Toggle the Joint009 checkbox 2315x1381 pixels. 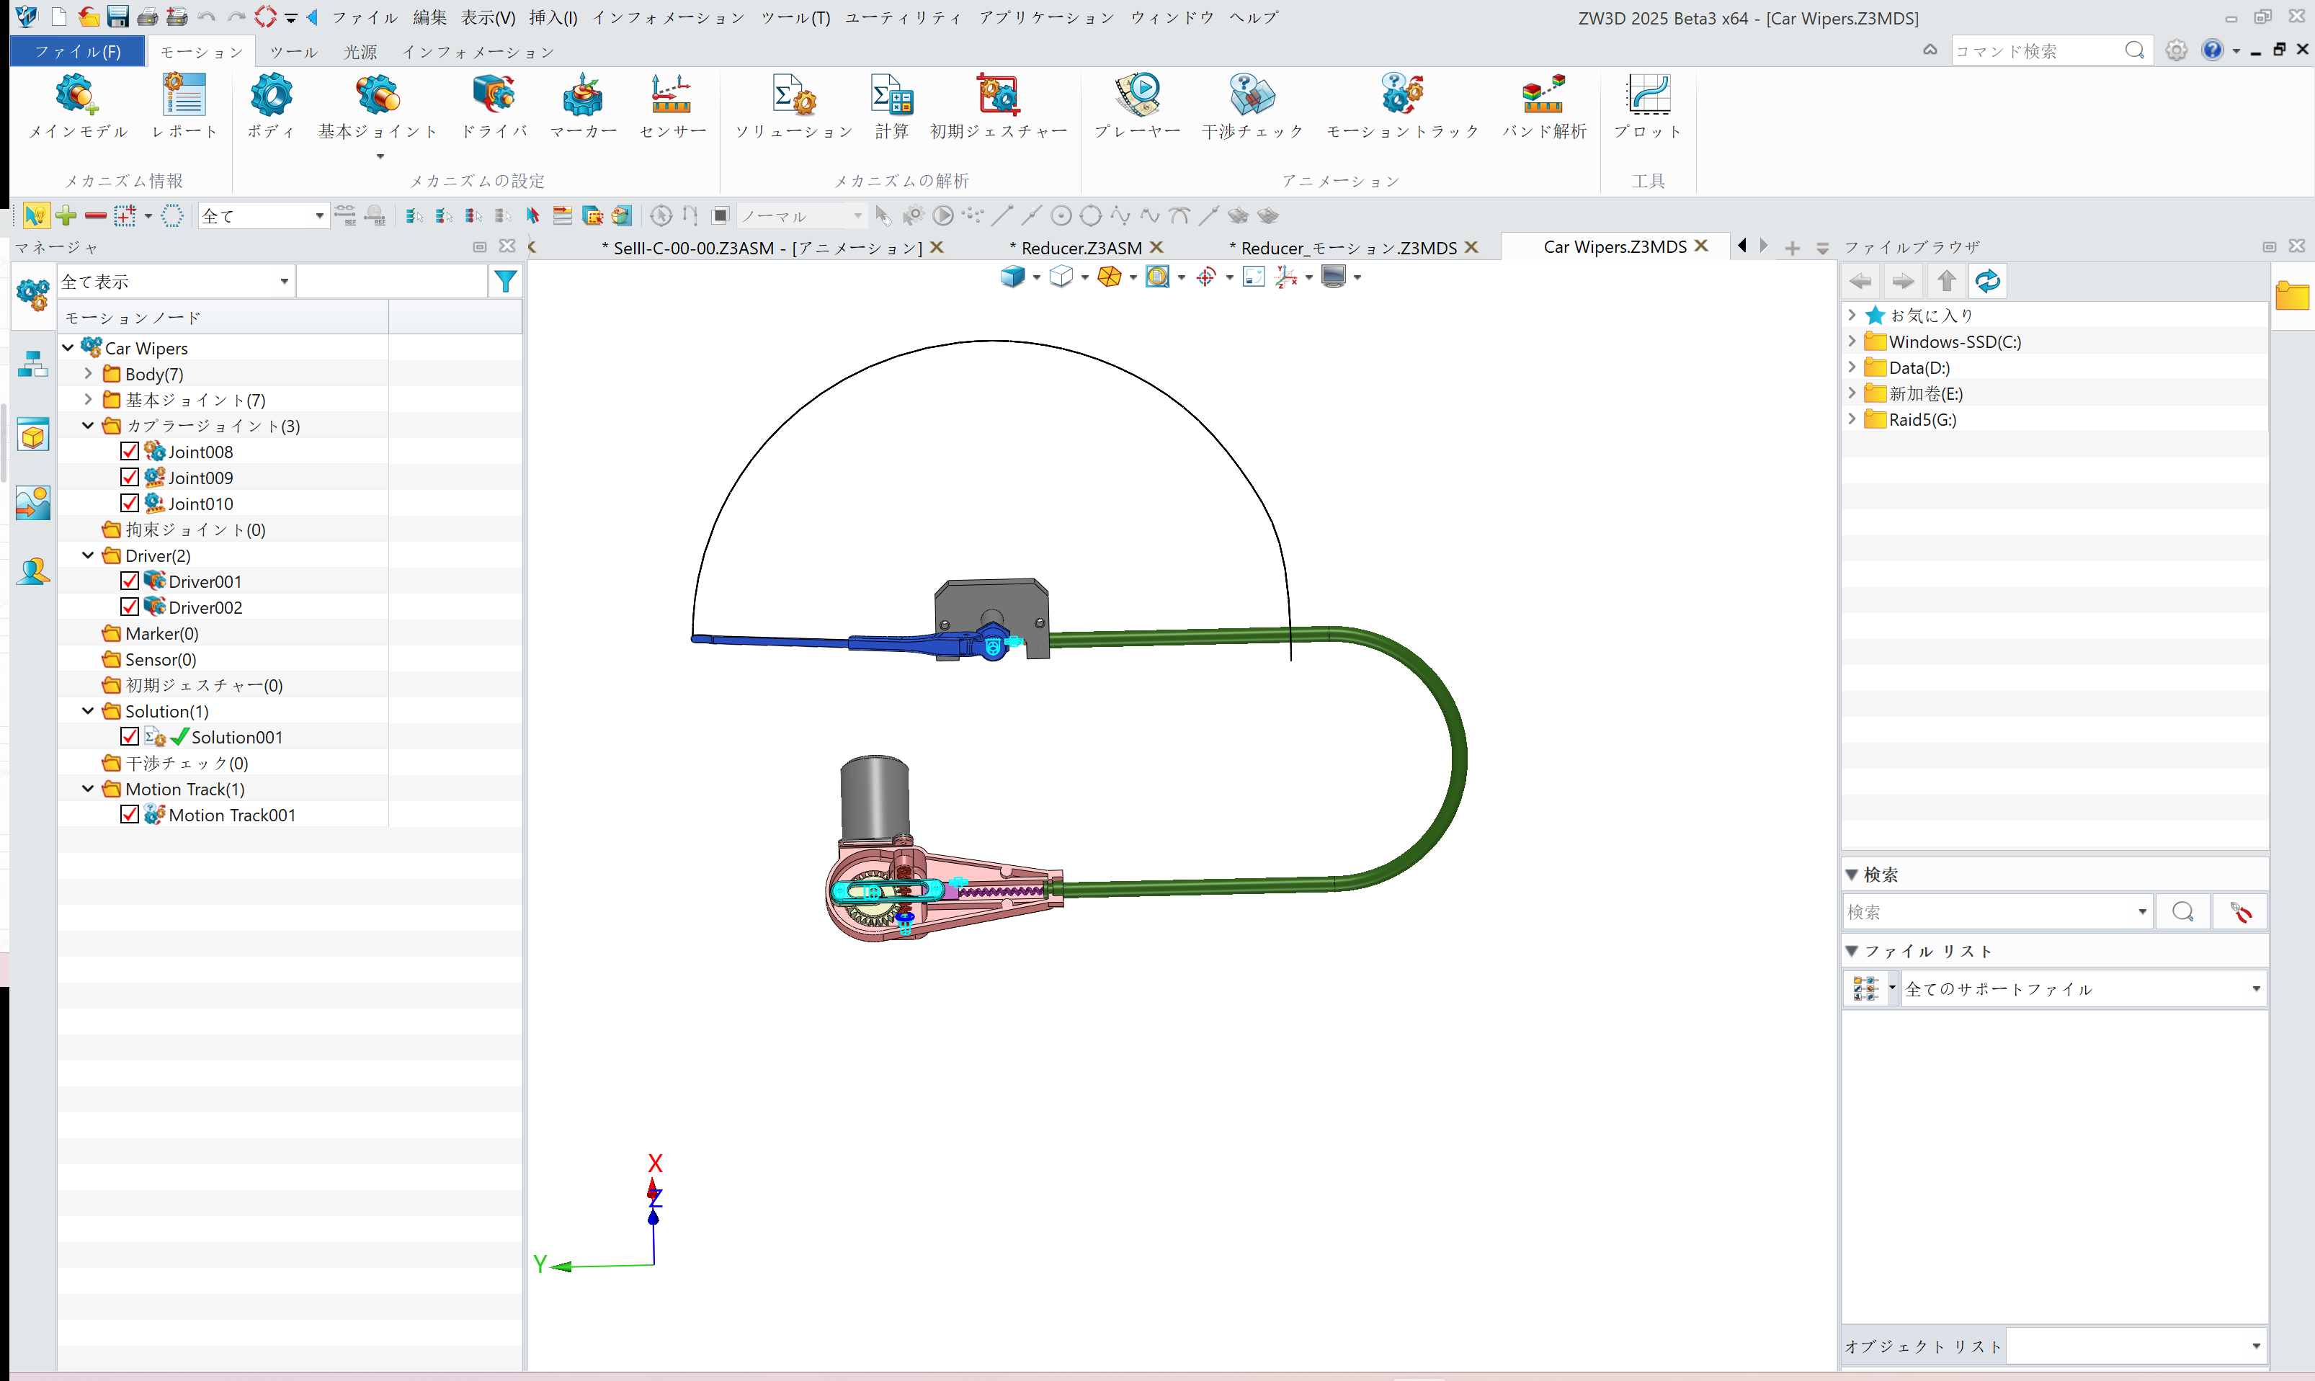click(130, 478)
